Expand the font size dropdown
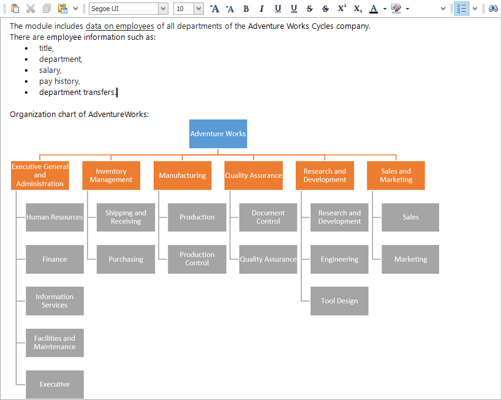This screenshot has height=400, width=501. [x=198, y=9]
